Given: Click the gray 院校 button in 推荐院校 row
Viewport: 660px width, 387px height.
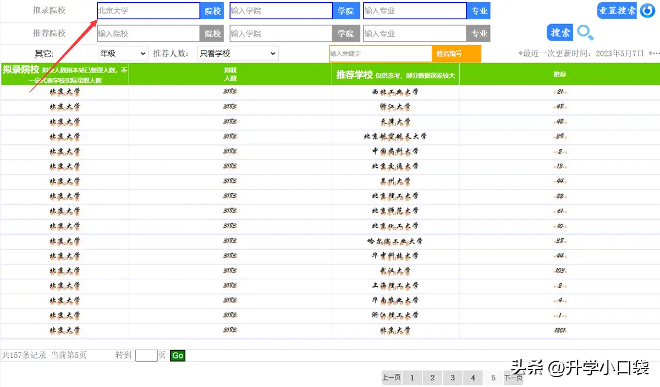Looking at the screenshot, I should 212,33.
